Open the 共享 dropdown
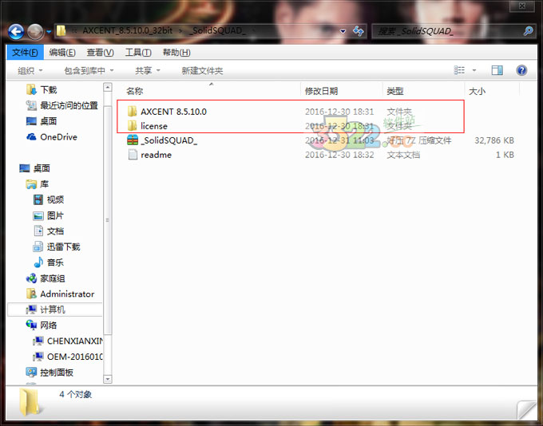Viewport: 543px width, 426px height. (148, 70)
